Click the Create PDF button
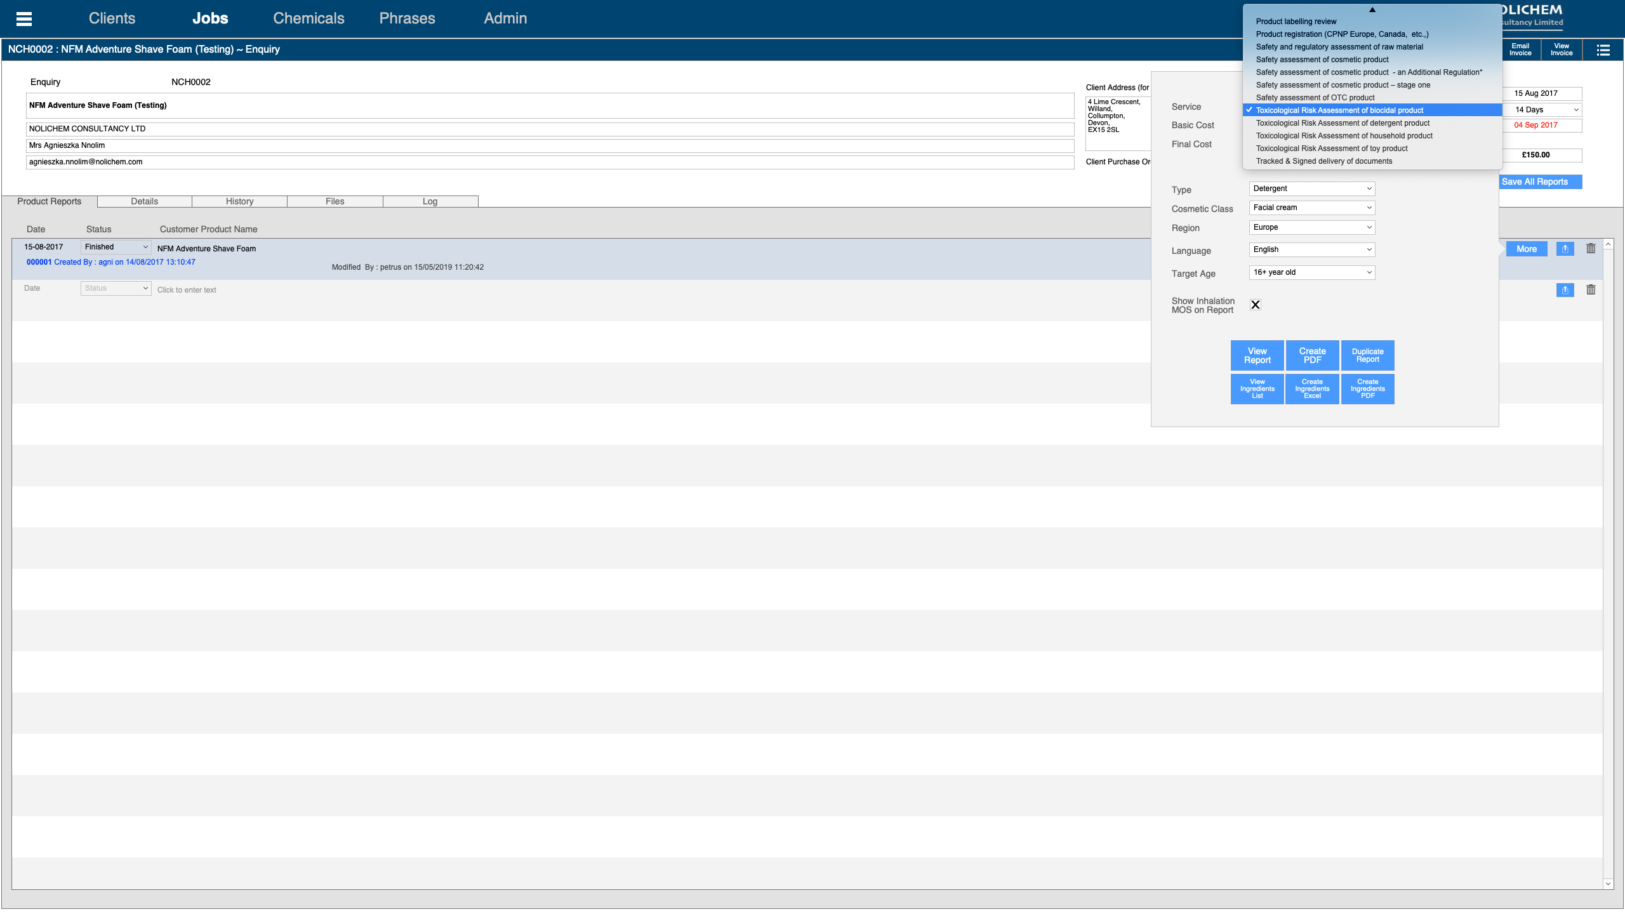 point(1312,355)
